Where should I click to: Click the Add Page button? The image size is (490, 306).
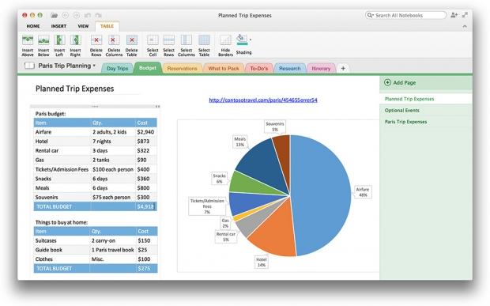(400, 82)
